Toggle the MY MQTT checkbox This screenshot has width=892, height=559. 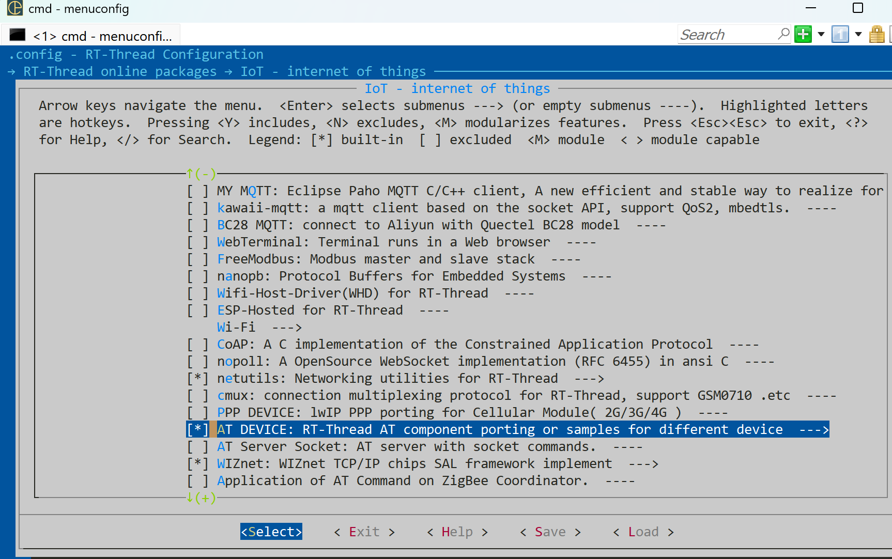[198, 191]
